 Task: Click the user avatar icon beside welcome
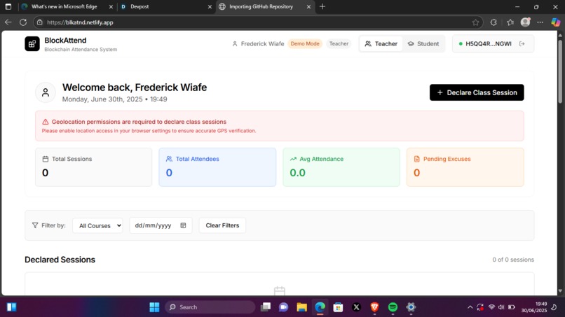click(x=46, y=92)
